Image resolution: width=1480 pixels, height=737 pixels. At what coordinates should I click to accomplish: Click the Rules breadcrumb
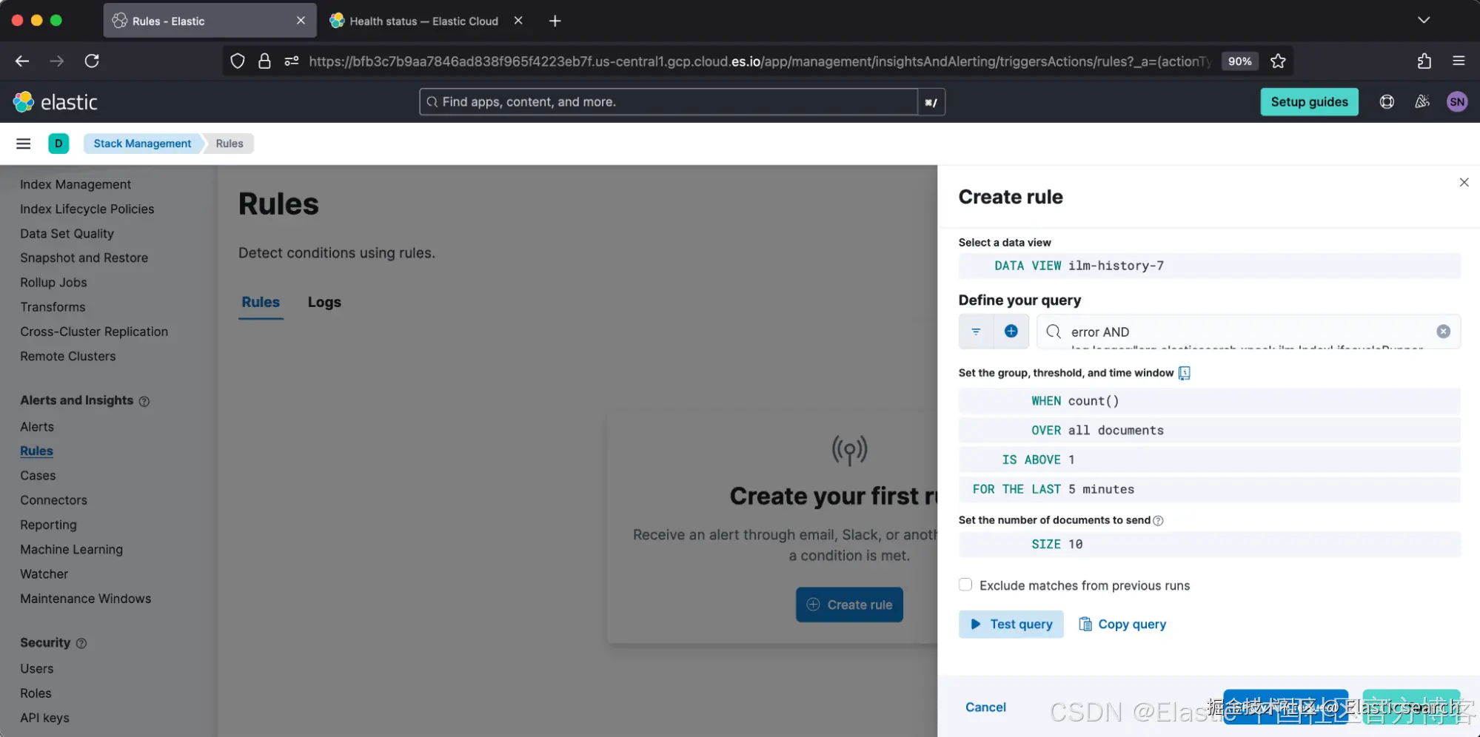[230, 144]
